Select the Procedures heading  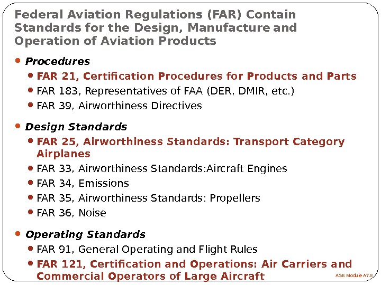[58, 62]
